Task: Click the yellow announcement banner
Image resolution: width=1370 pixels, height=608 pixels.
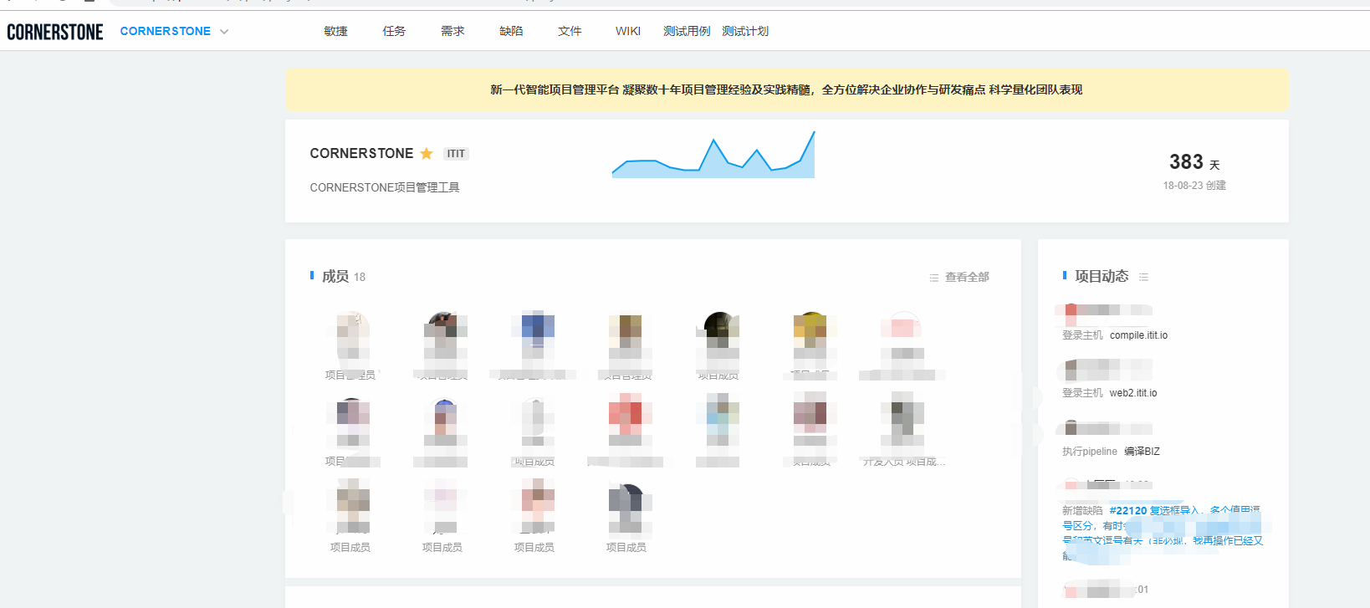Action: click(x=786, y=89)
